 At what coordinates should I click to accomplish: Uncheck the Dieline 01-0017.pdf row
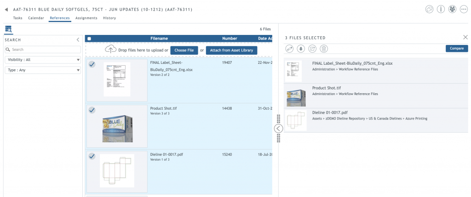tap(92, 156)
